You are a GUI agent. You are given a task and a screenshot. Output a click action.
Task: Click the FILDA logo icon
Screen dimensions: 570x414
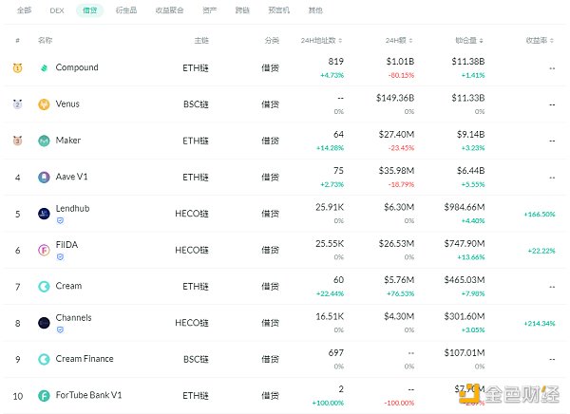44,251
